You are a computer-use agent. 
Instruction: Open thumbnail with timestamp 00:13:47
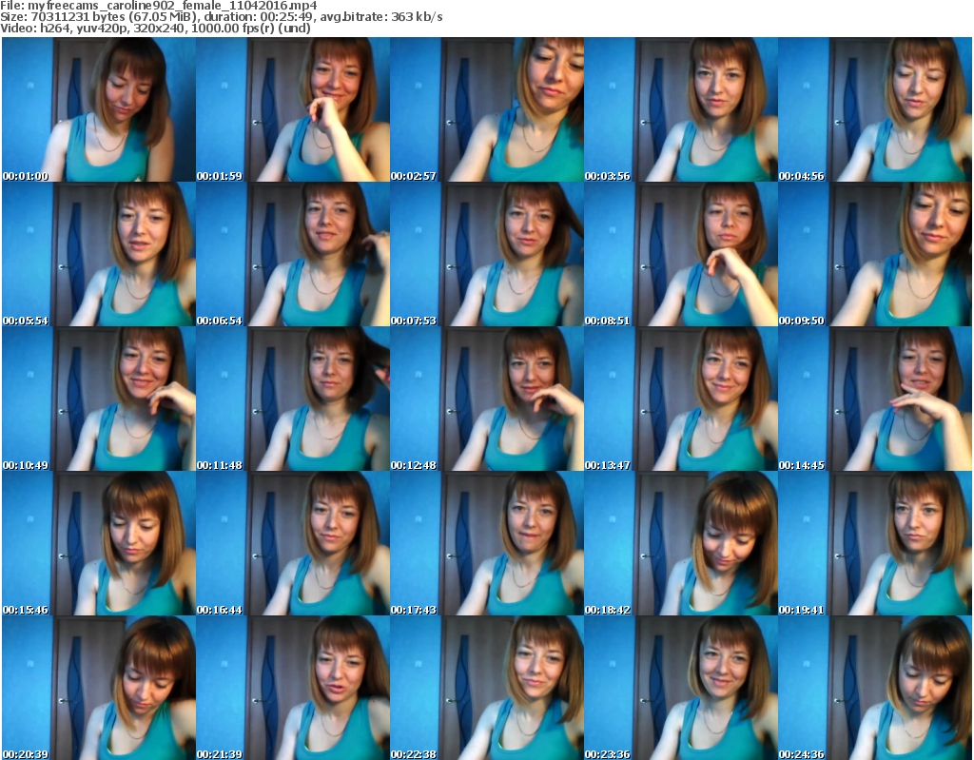point(681,399)
